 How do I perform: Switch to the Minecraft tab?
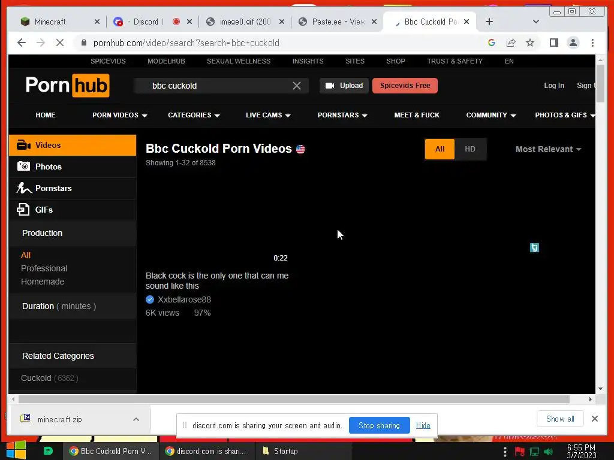coord(50,22)
